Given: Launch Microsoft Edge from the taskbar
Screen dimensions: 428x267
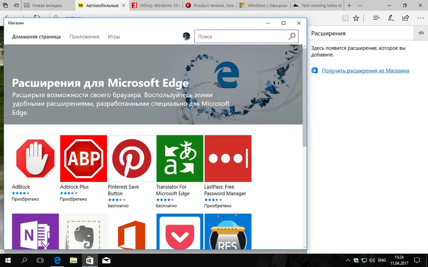Looking at the screenshot, I should point(57,260).
